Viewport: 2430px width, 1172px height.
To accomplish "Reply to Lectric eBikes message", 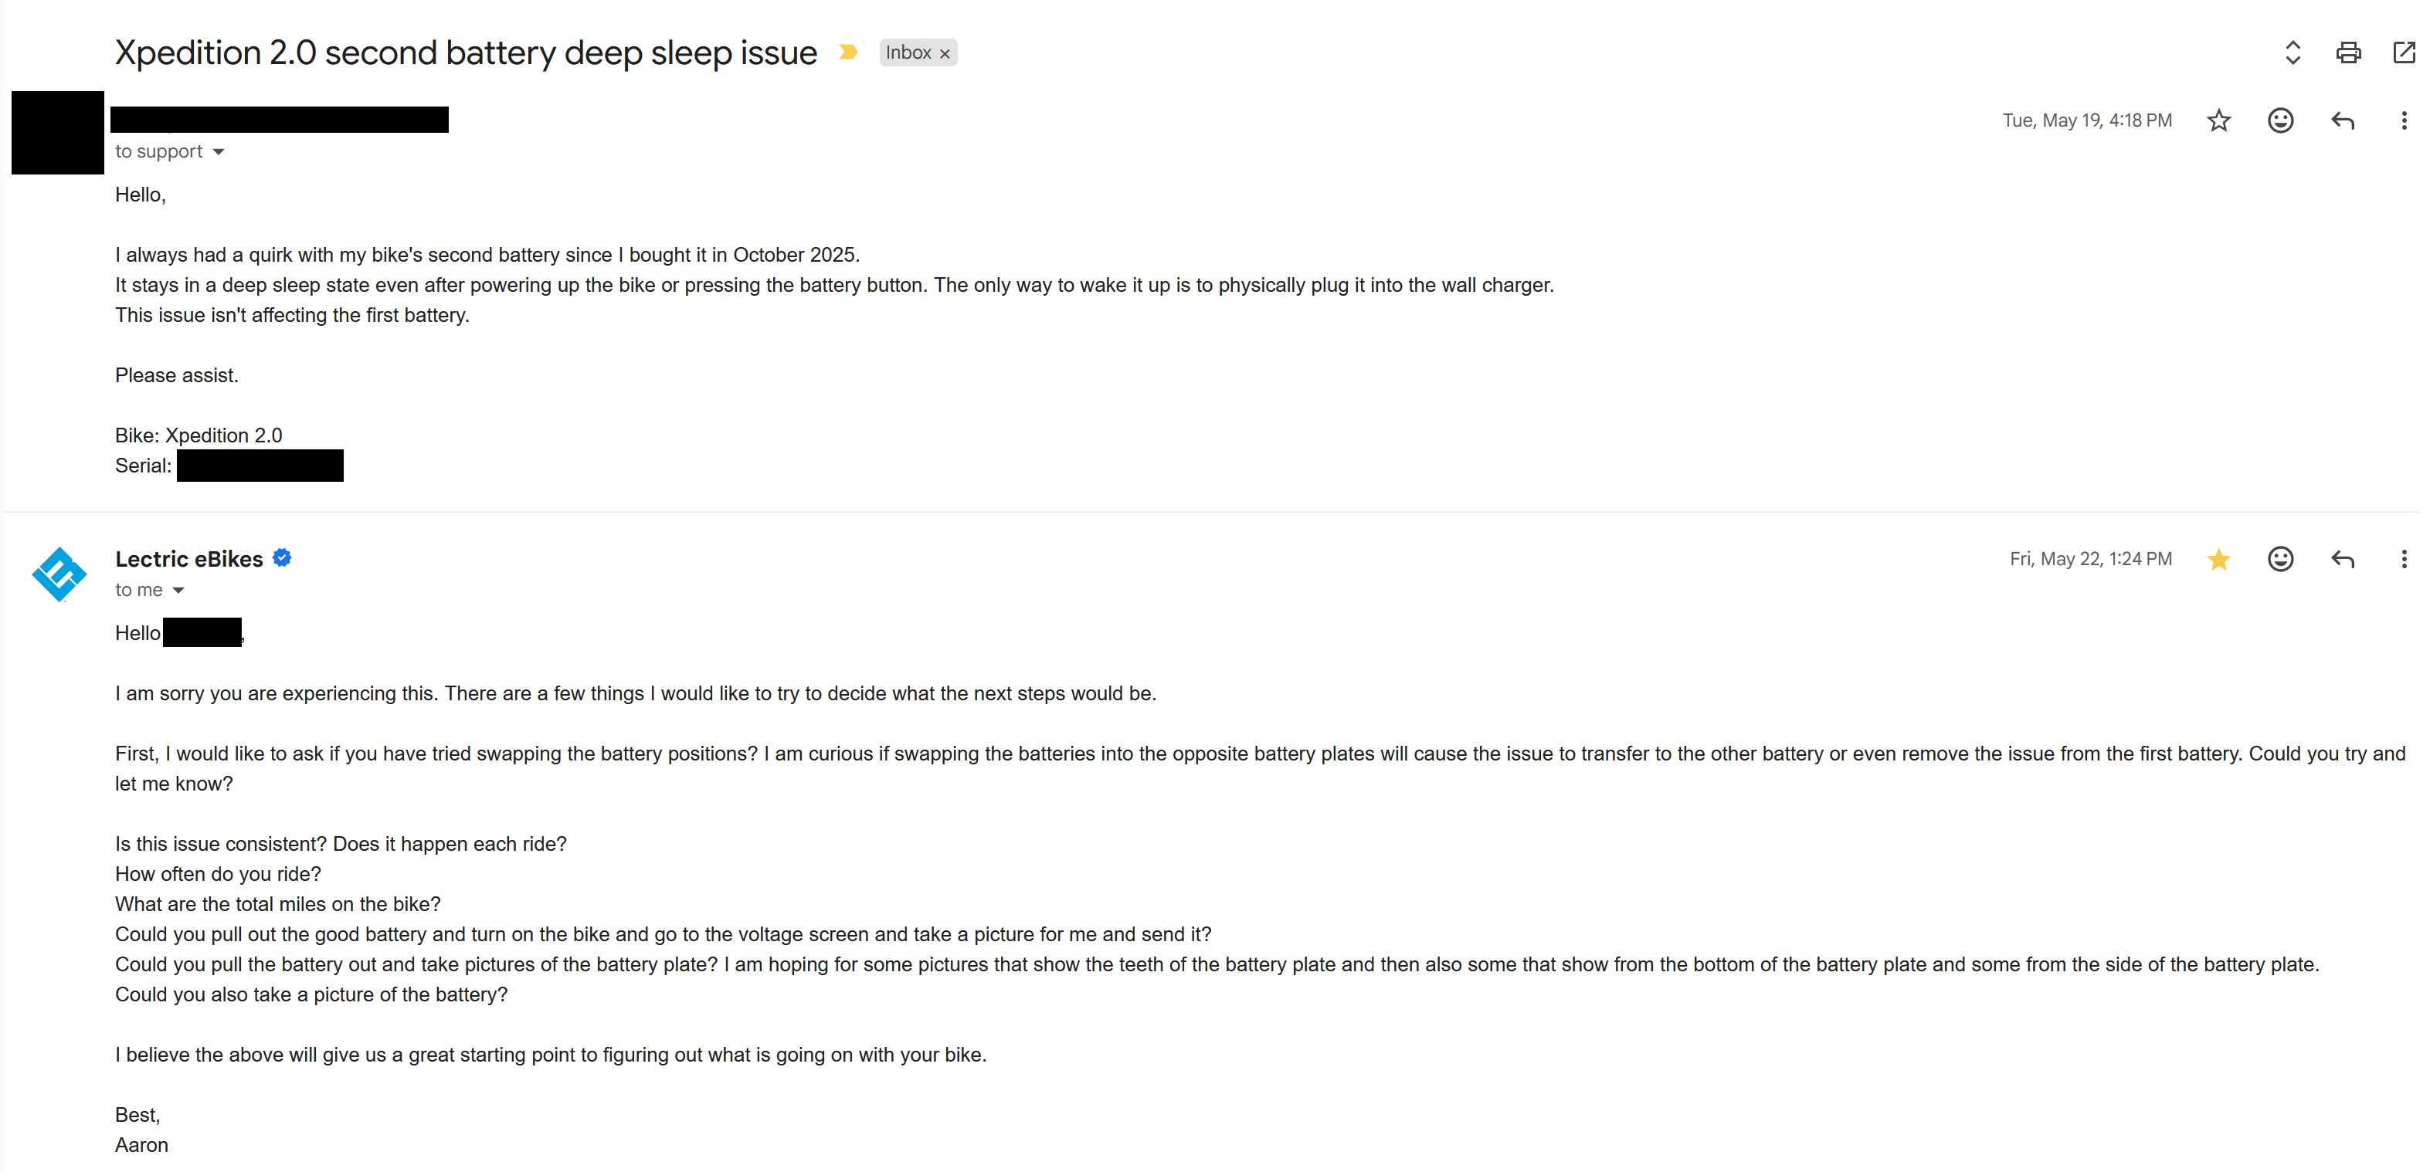I will [x=2342, y=559].
